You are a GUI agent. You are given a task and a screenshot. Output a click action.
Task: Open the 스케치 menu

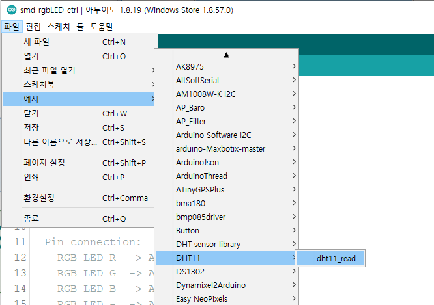59,27
